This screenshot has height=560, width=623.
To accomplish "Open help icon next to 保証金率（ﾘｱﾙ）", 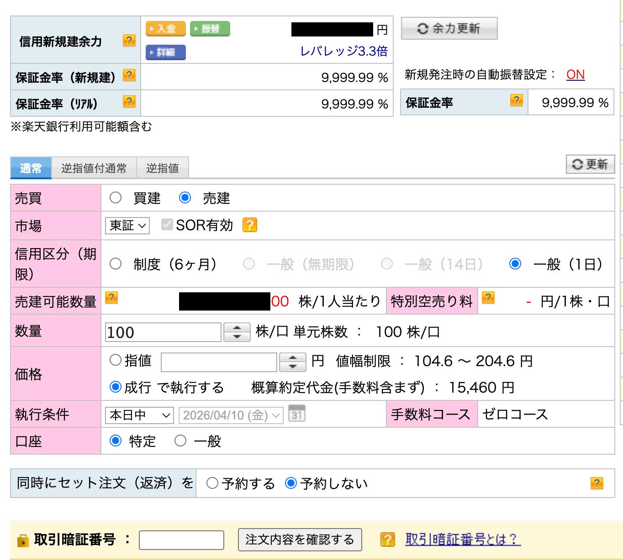I will (x=129, y=102).
